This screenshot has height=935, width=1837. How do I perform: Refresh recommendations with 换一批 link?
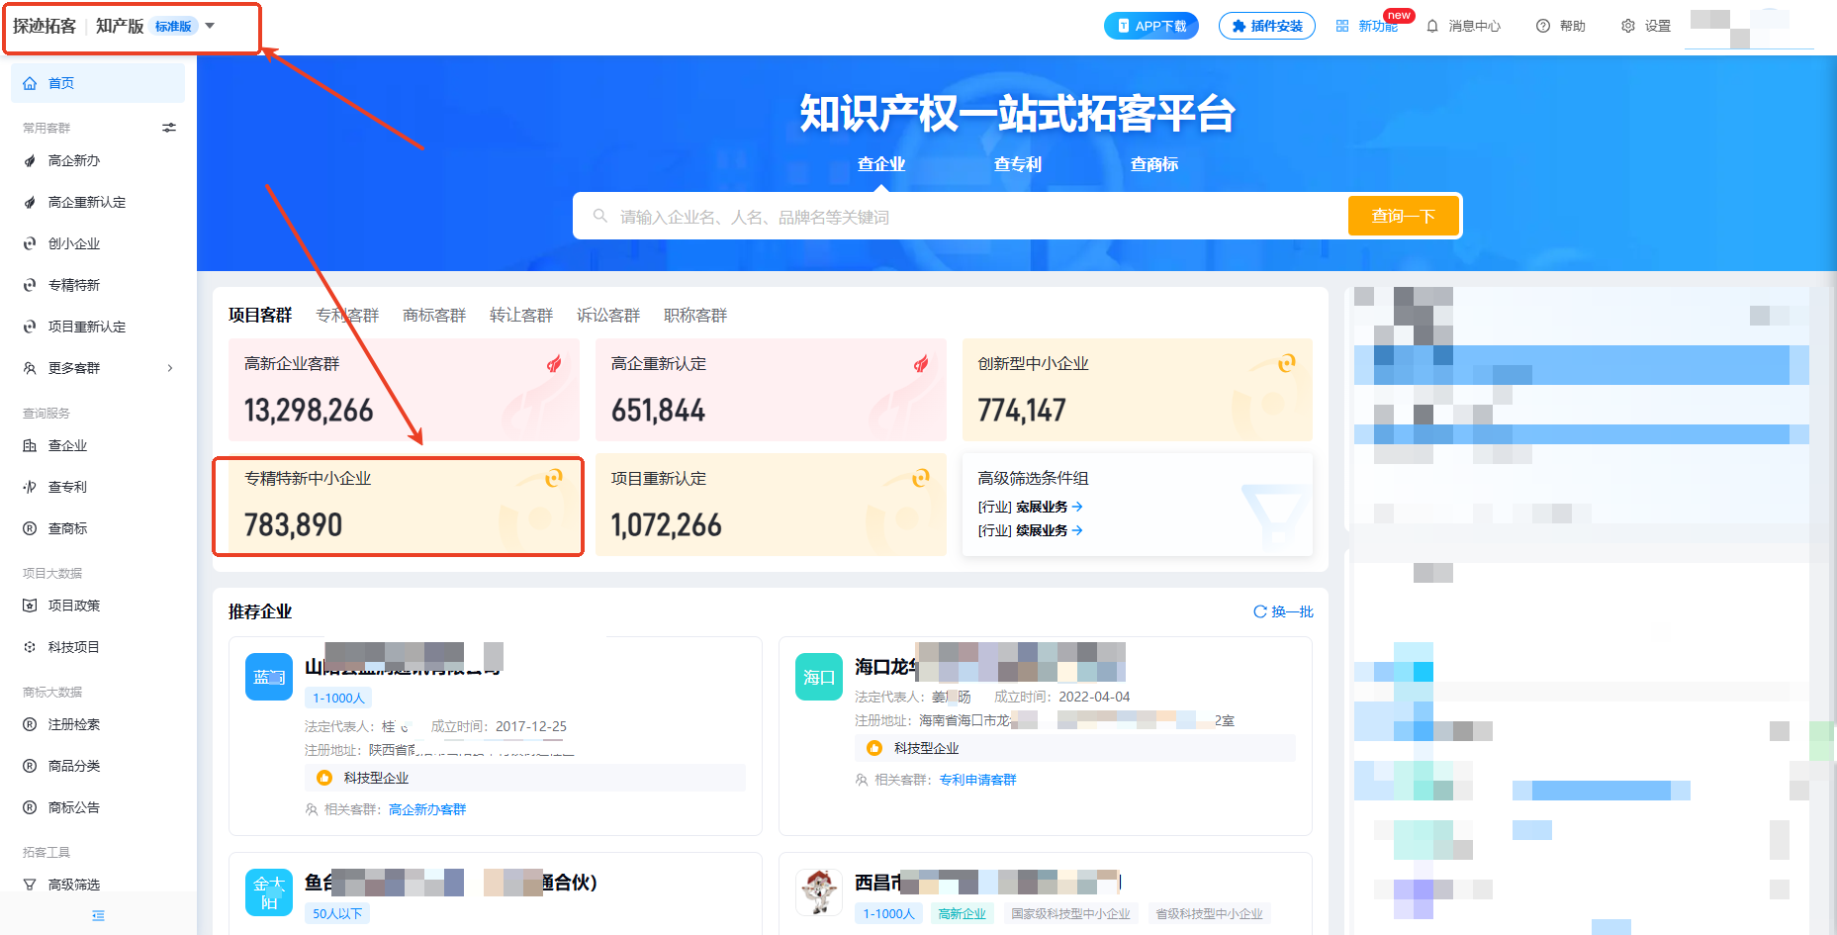(x=1283, y=611)
